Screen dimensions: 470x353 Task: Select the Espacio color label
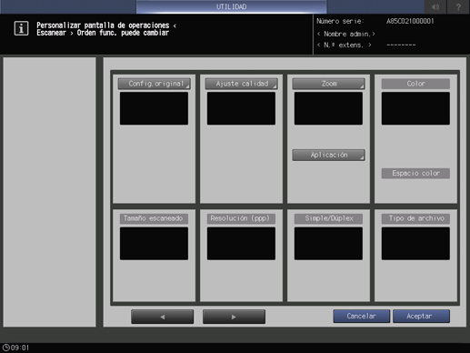[415, 173]
